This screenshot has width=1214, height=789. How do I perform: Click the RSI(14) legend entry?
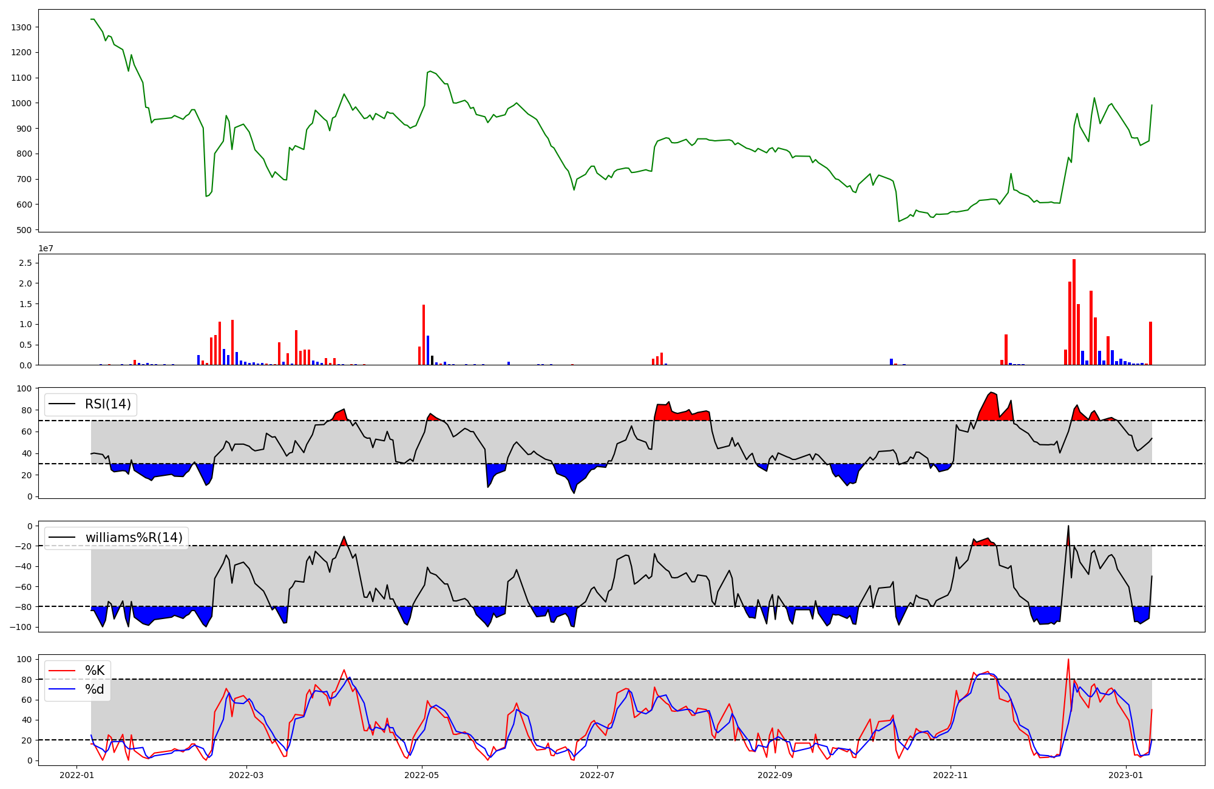(x=107, y=404)
